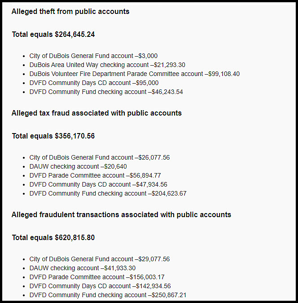Click the 'Alleged theft from public accounts' heading
The width and height of the screenshot is (298, 303).
pyautogui.click(x=70, y=12)
